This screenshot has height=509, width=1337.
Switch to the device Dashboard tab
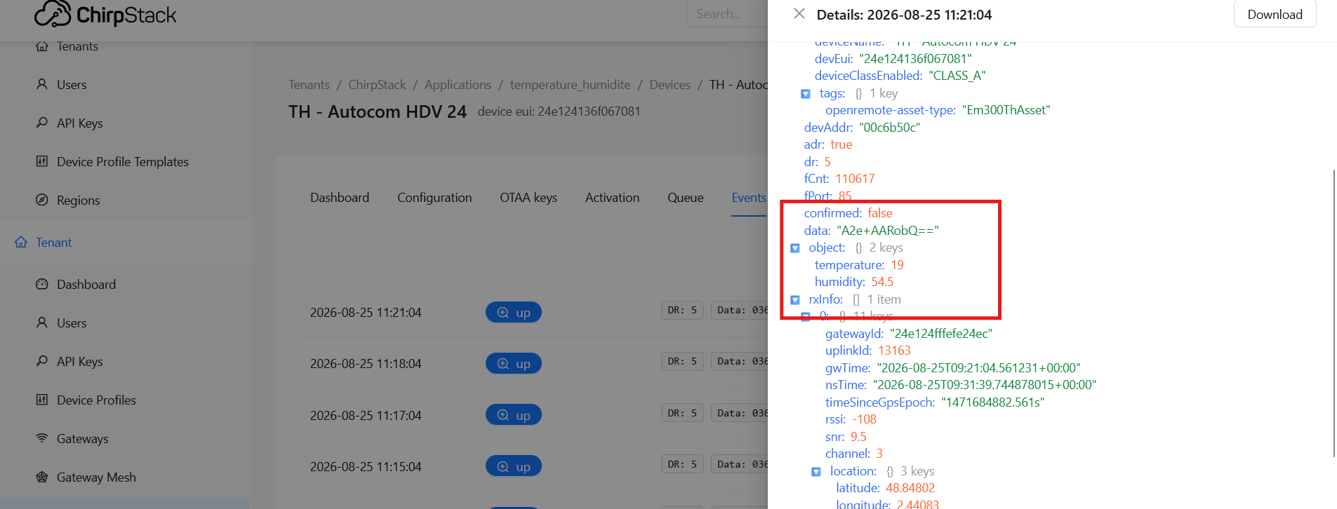(x=340, y=198)
